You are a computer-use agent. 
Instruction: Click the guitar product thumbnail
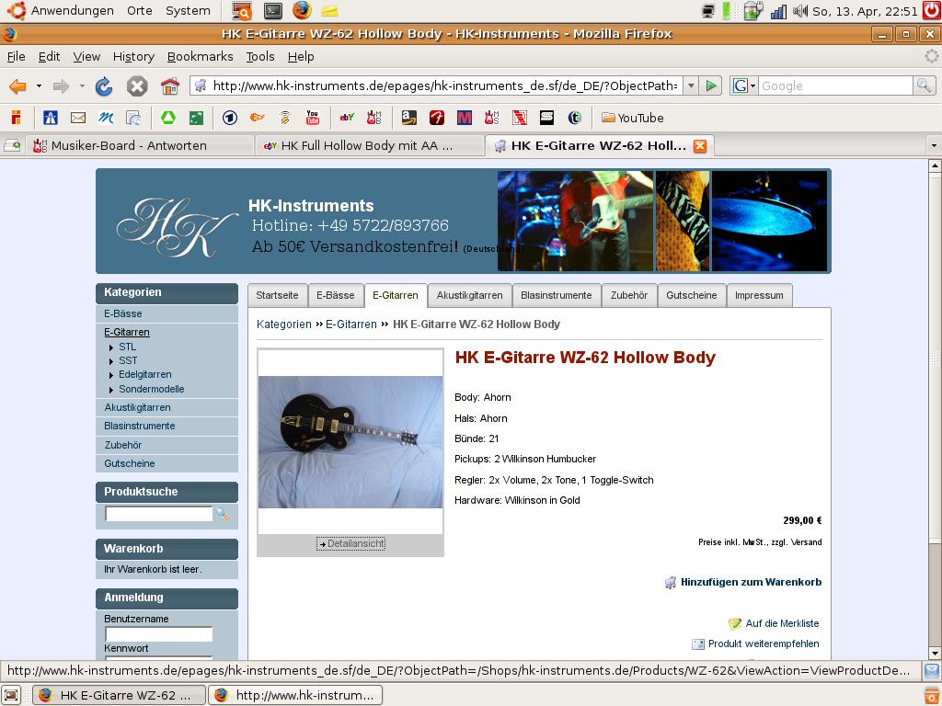350,442
